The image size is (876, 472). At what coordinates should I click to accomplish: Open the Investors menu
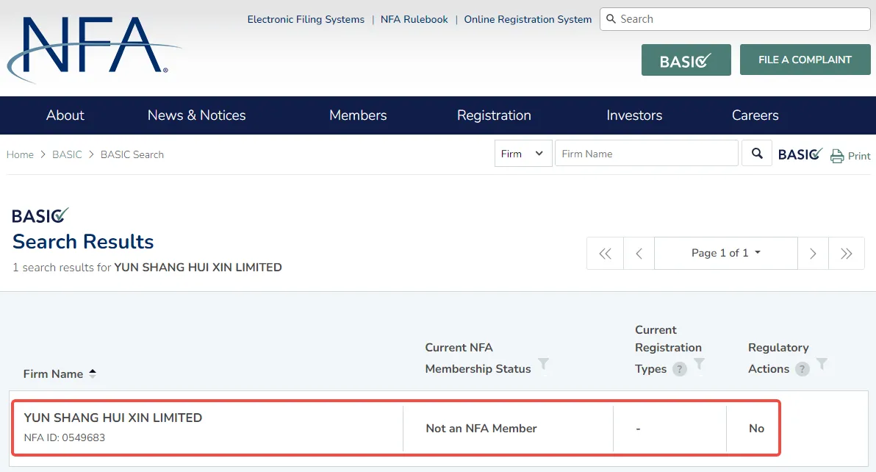635,115
